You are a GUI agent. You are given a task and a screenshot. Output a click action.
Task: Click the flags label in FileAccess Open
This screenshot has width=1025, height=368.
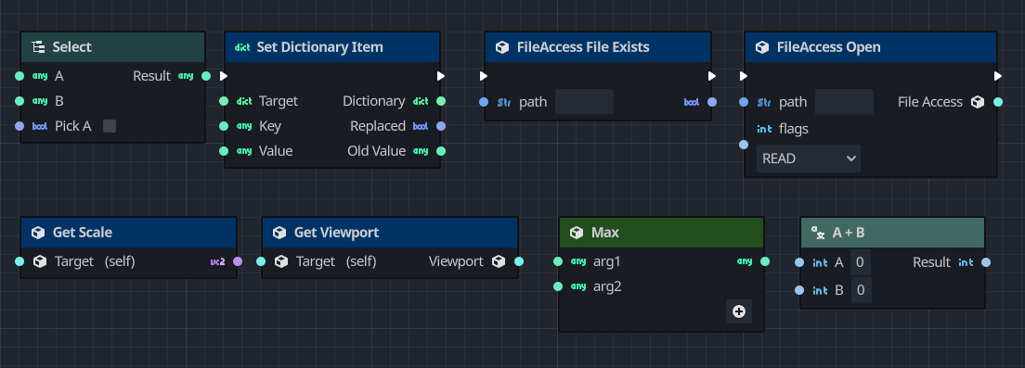tap(794, 129)
